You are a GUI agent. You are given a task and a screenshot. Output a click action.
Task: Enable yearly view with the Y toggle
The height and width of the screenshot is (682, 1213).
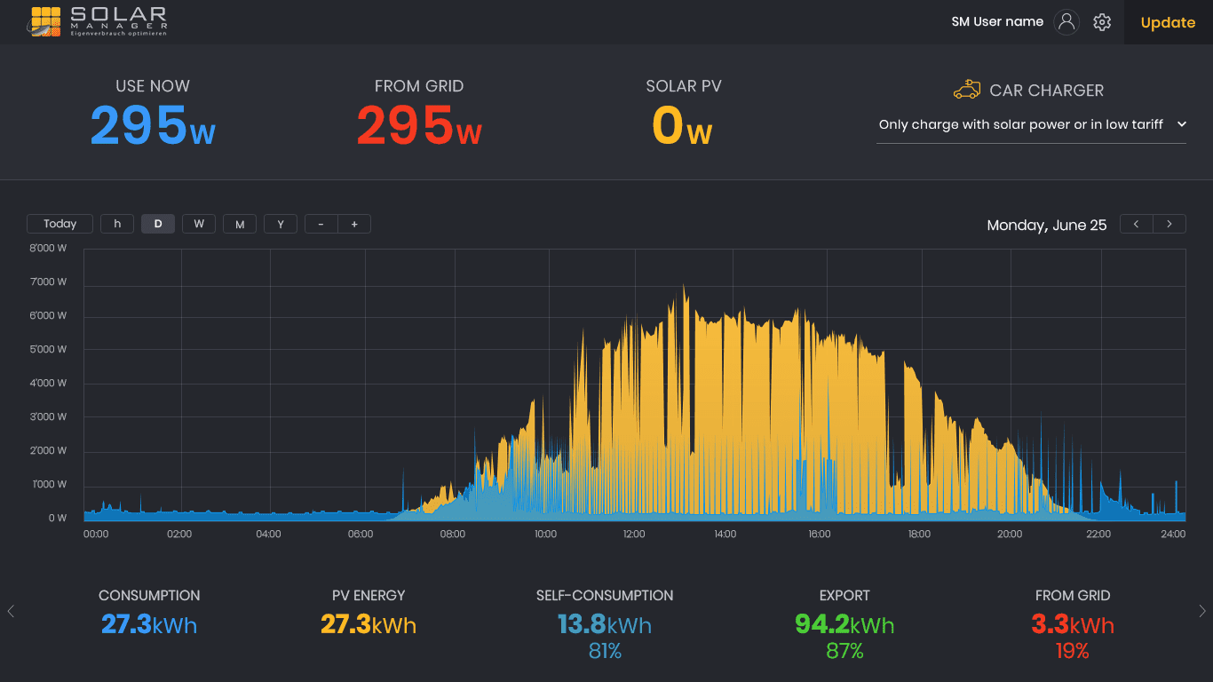(281, 224)
